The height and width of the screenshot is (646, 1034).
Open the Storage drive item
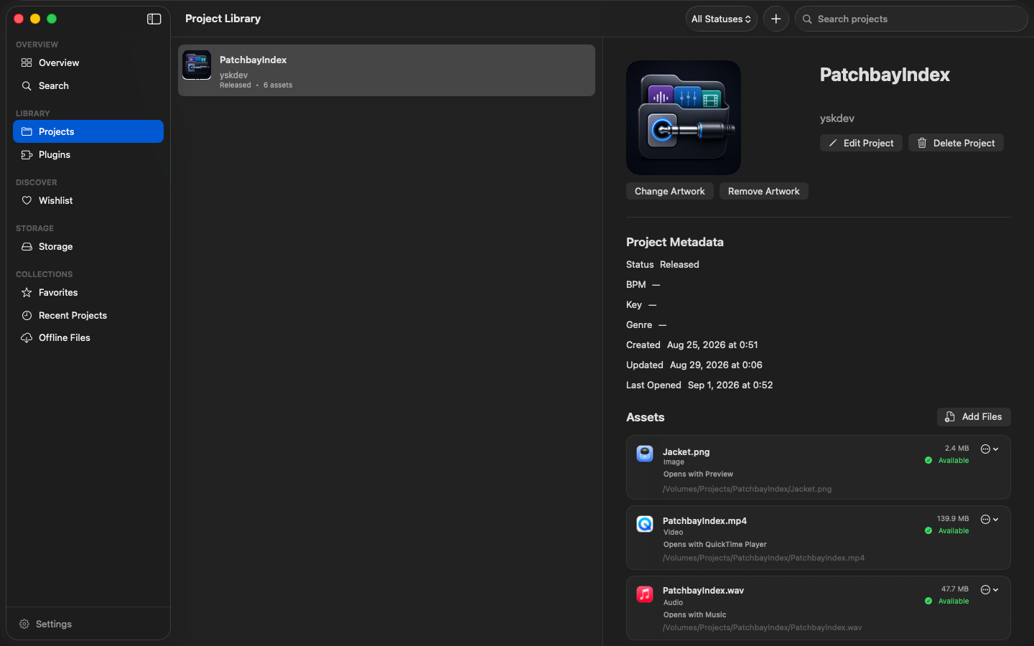pyautogui.click(x=88, y=247)
